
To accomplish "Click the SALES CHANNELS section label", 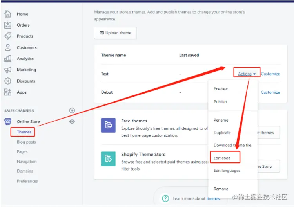I will [x=19, y=111].
